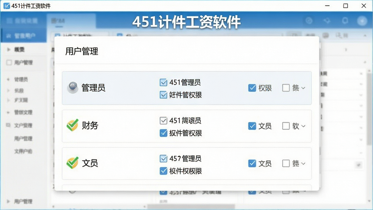Open dropdown chevron in 财务 row

click(303, 126)
